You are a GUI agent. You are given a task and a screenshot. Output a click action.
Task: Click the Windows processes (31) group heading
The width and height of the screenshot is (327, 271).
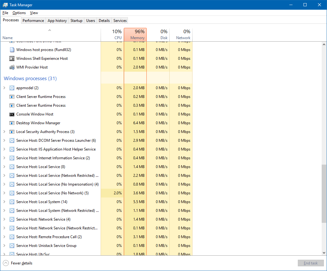coord(30,79)
